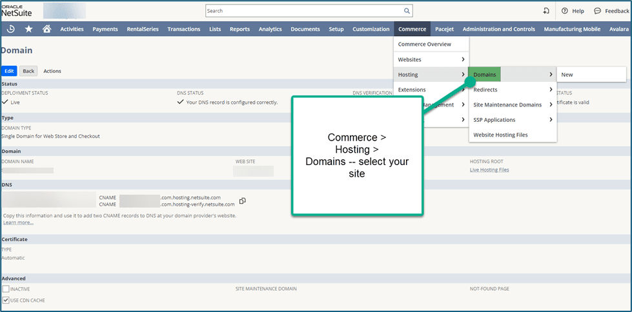Toggle the Use CDN Cache checkbox
This screenshot has width=632, height=312.
[x=6, y=300]
